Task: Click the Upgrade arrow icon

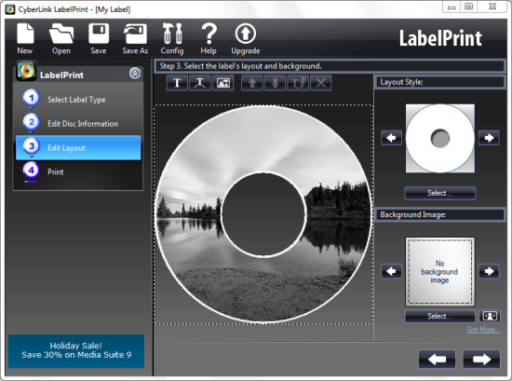Action: [246, 38]
